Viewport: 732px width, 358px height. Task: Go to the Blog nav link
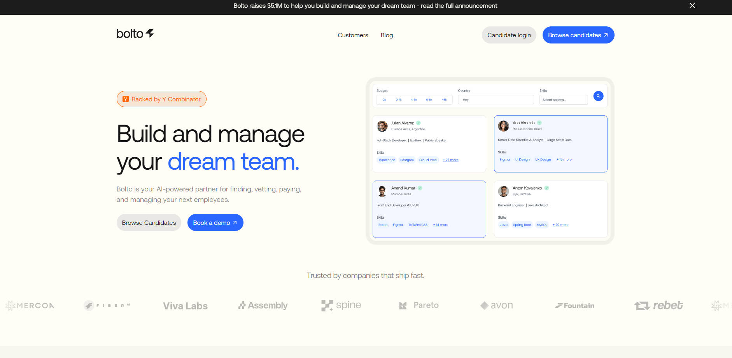[x=387, y=35]
